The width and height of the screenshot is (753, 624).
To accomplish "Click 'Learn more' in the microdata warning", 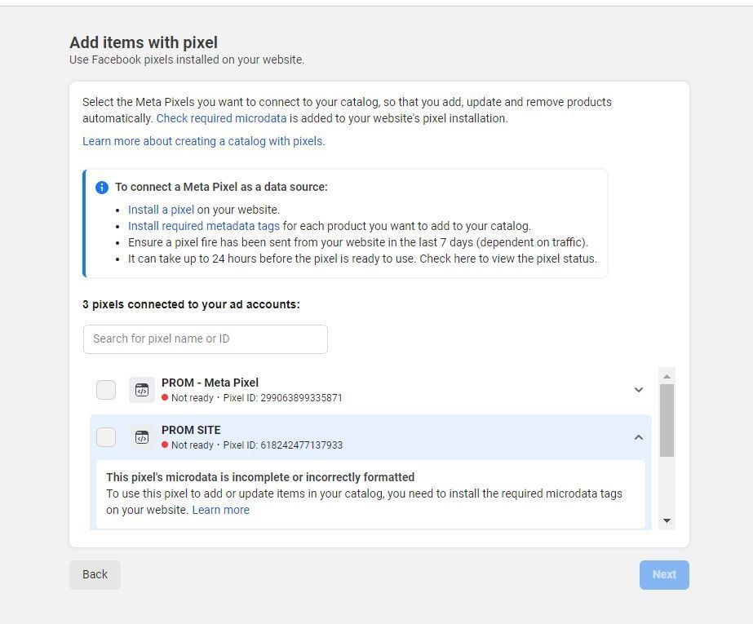I will pyautogui.click(x=220, y=510).
